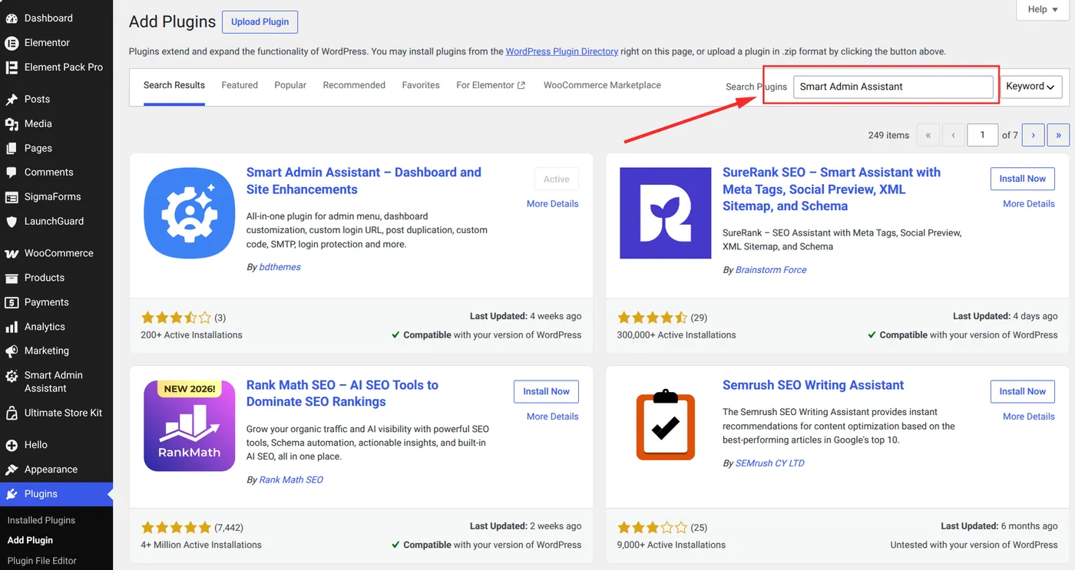Viewport: 1075px width, 570px height.
Task: Select the Media library icon
Action: (x=12, y=124)
